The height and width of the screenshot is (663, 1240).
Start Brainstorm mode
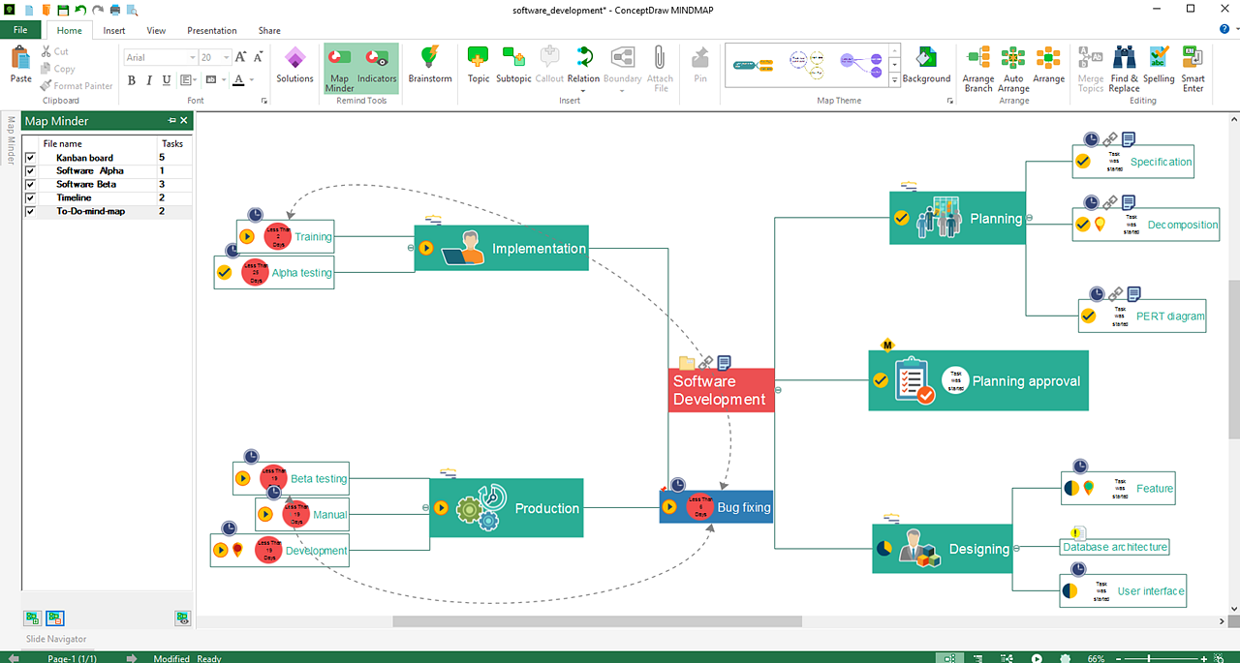pos(430,65)
